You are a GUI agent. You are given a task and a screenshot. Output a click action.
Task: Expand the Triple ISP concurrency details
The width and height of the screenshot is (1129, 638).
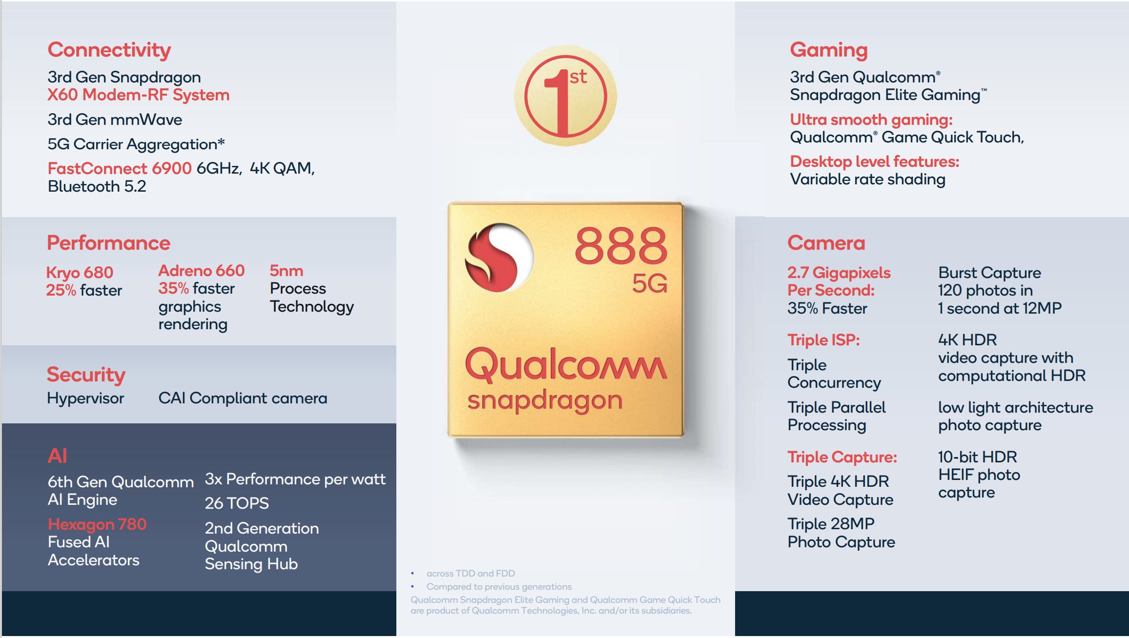(x=782, y=372)
